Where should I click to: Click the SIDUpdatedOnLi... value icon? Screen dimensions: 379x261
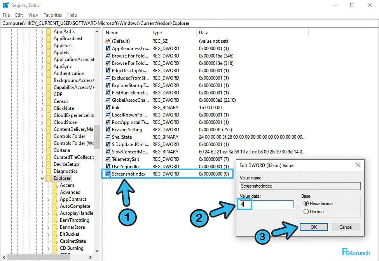[x=108, y=144]
